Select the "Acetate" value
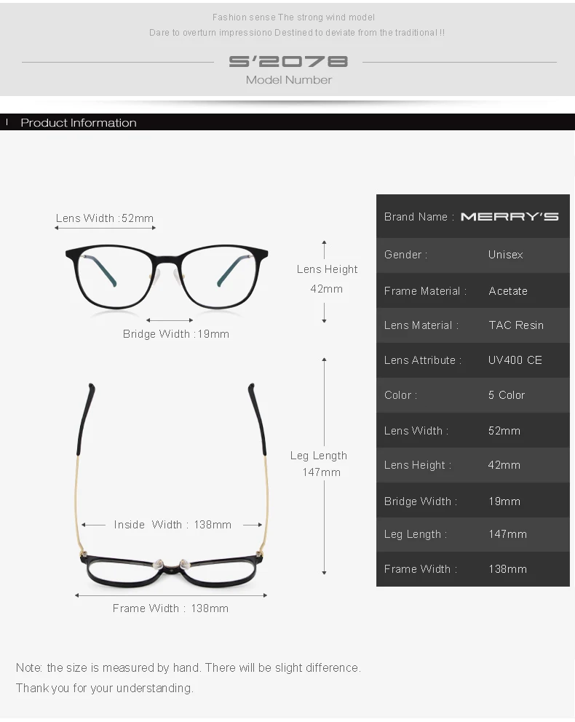This screenshot has height=722, width=575. tap(508, 291)
